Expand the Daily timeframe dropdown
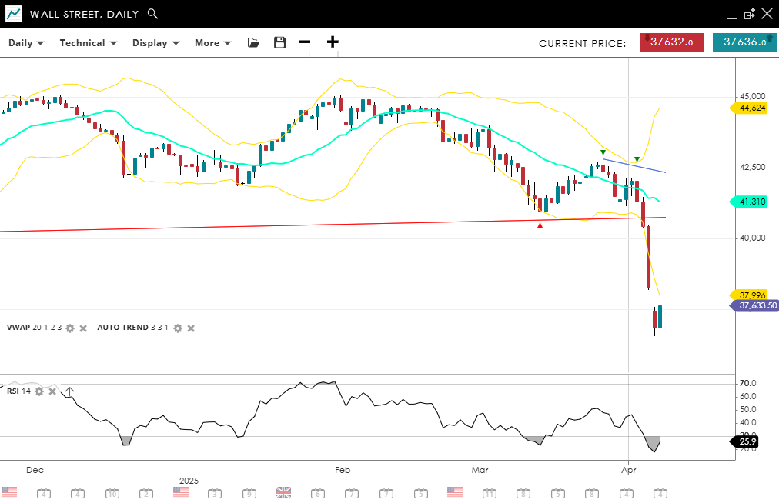 point(26,43)
